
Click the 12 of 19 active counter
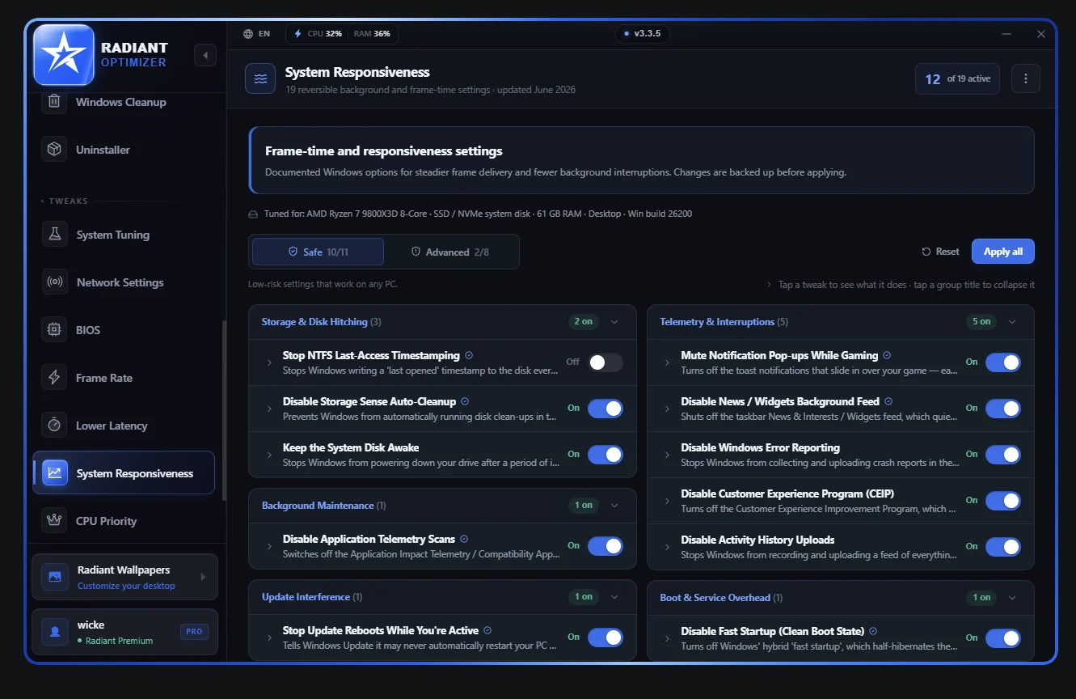click(958, 78)
